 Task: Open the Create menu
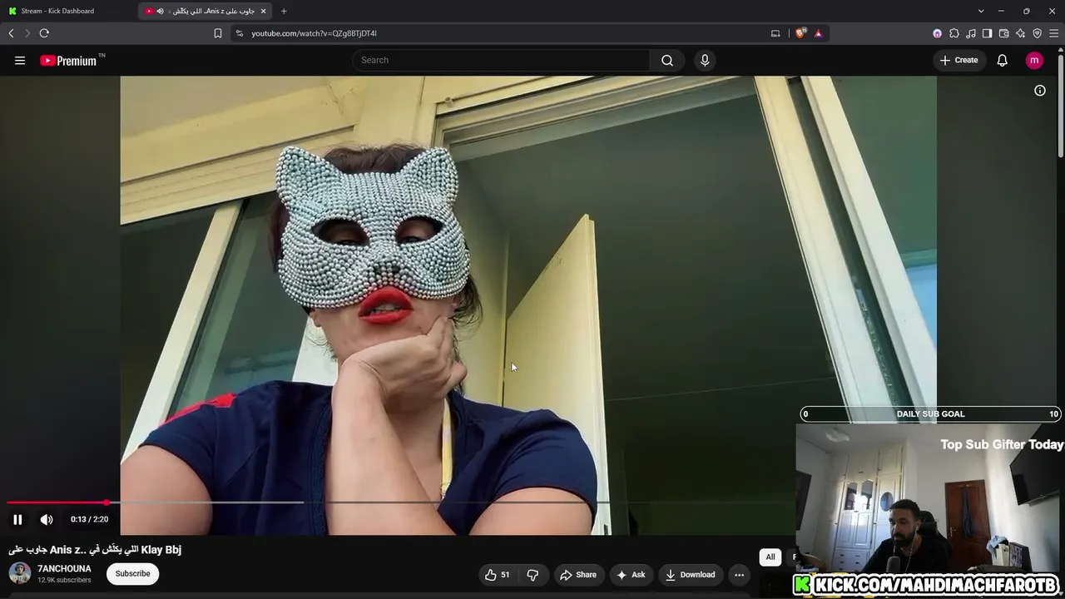point(959,60)
